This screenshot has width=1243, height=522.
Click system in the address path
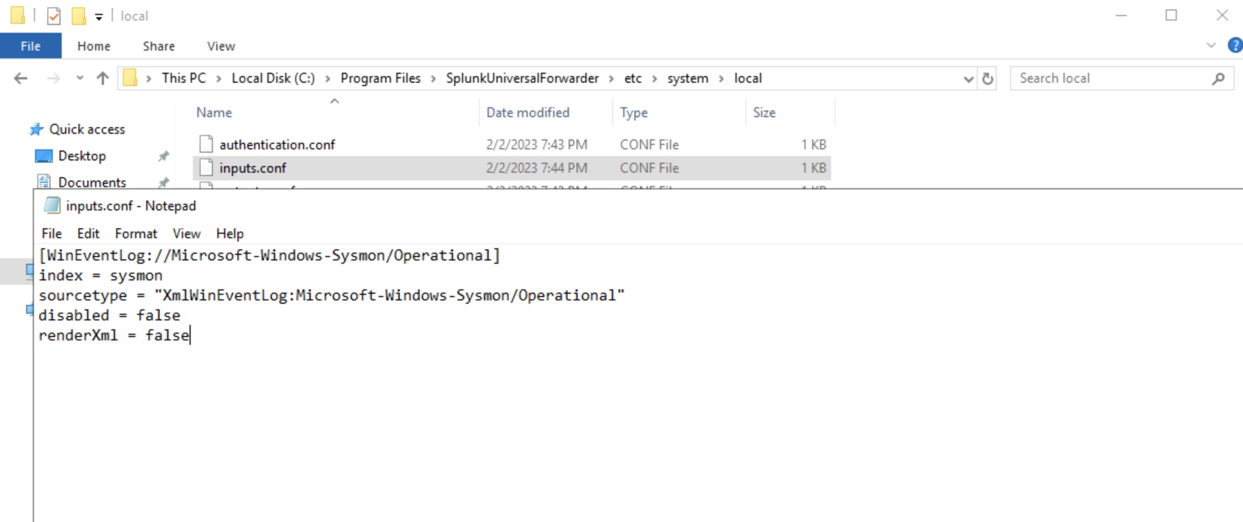(x=688, y=78)
